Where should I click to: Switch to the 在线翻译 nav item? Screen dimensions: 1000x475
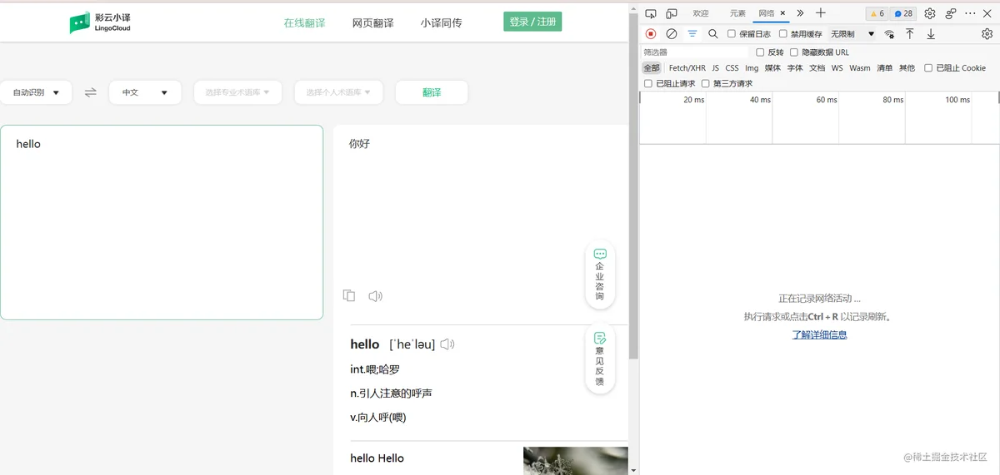pyautogui.click(x=304, y=22)
